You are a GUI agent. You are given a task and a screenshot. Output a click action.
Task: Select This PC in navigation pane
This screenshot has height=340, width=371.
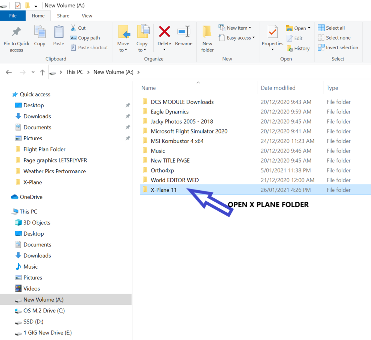click(x=25, y=212)
